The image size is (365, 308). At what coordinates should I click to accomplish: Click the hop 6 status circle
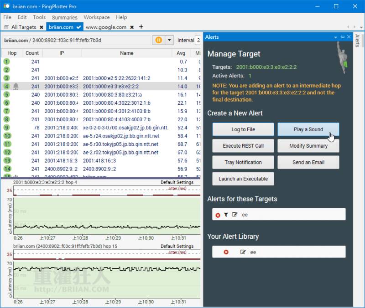click(x=6, y=103)
